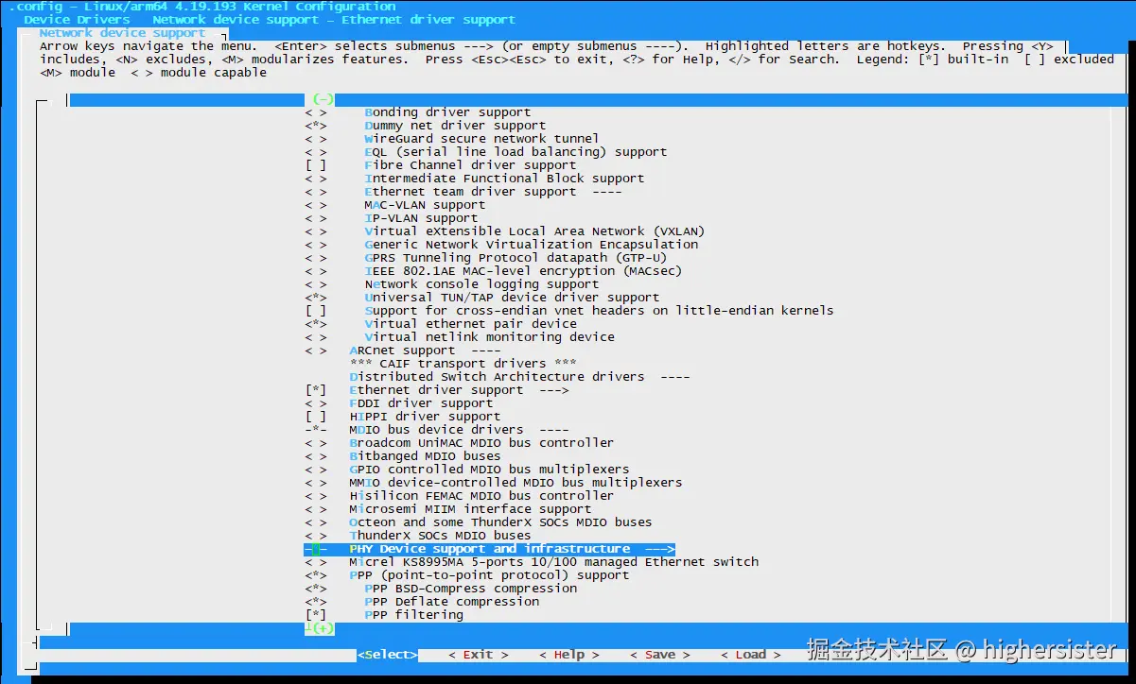Select PPP Deflate compression entry

(x=451, y=602)
